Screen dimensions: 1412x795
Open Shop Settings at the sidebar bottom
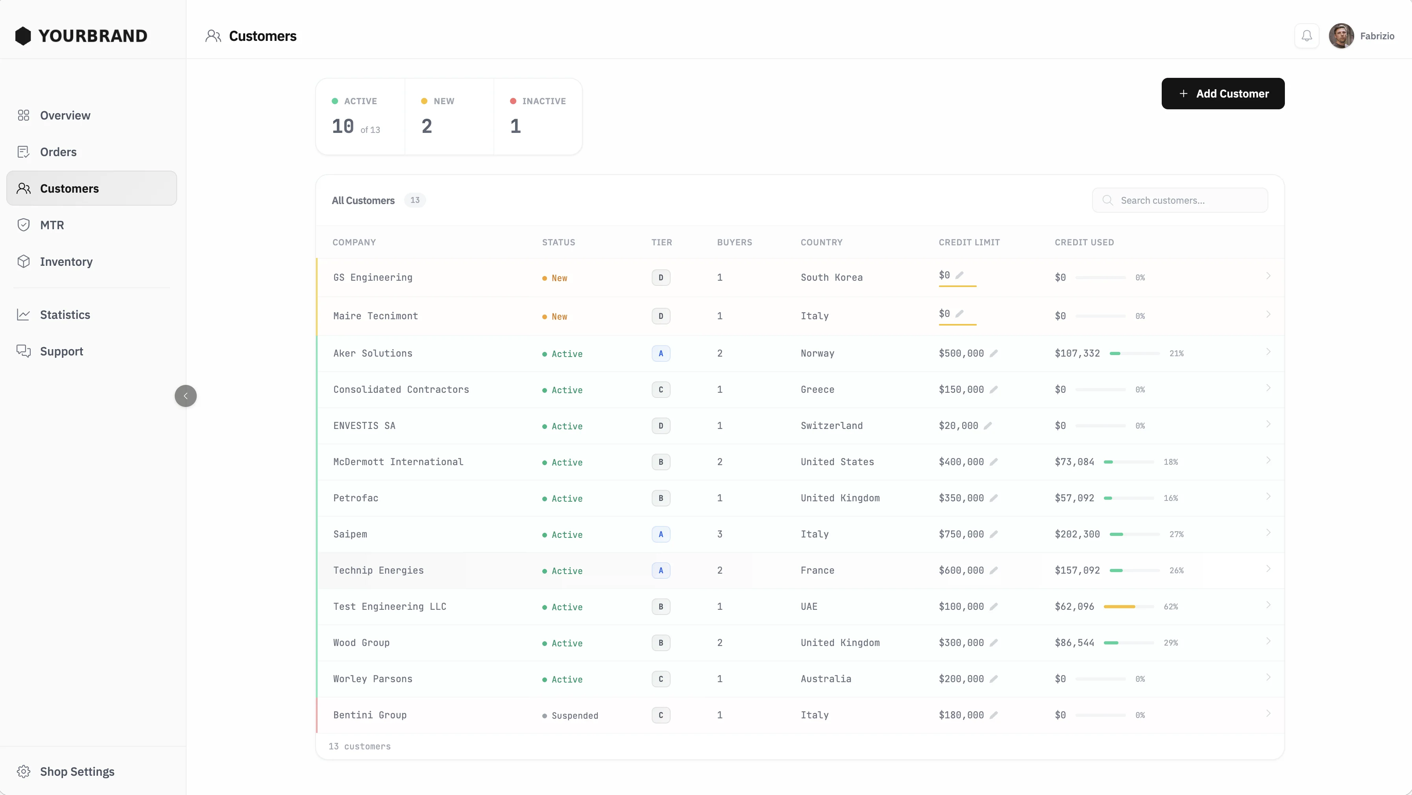[x=77, y=771]
